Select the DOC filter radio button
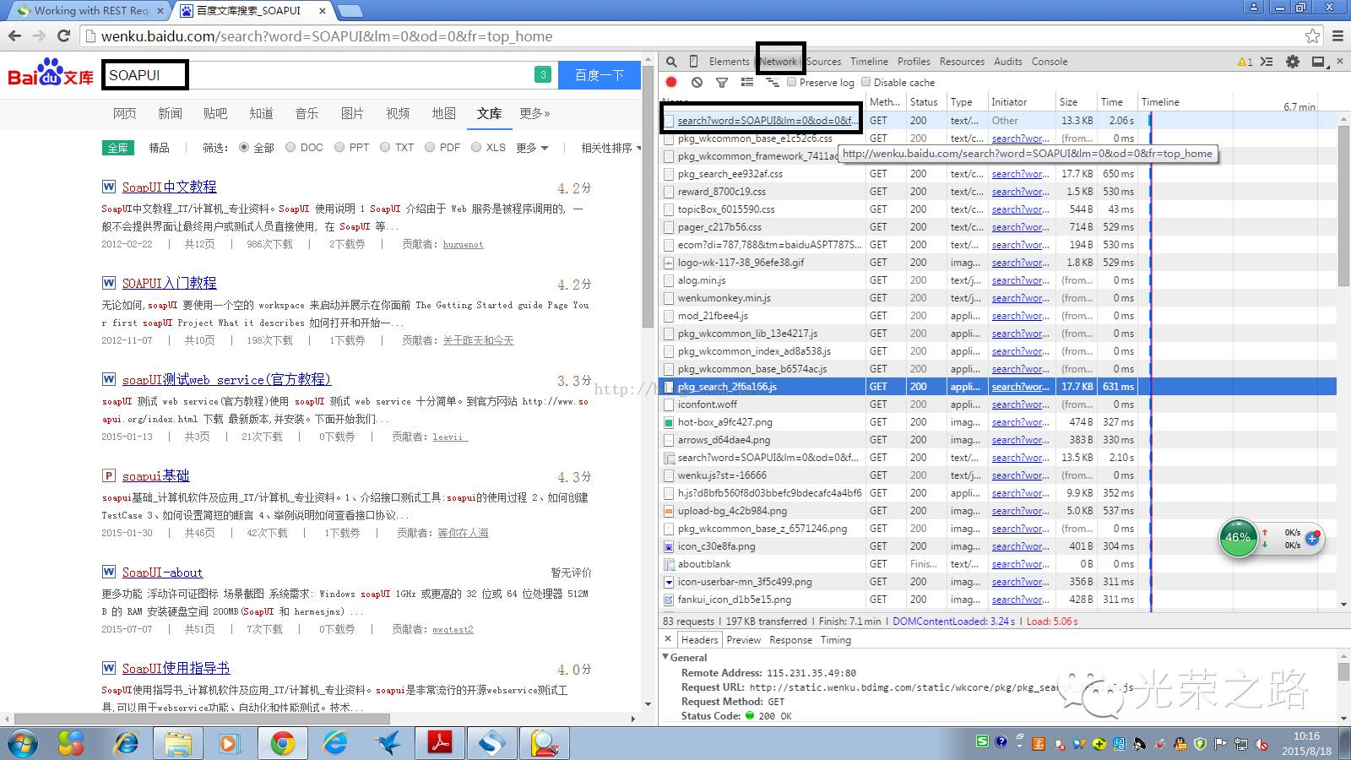This screenshot has height=760, width=1351. pos(290,147)
